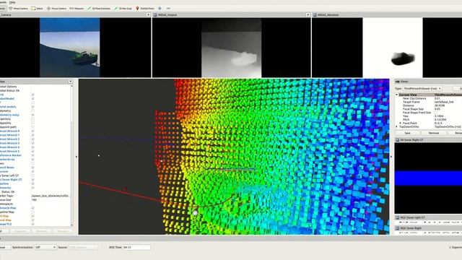The width and height of the screenshot is (462, 260).
Task: Click the Source input field
Action: [x=83, y=247]
